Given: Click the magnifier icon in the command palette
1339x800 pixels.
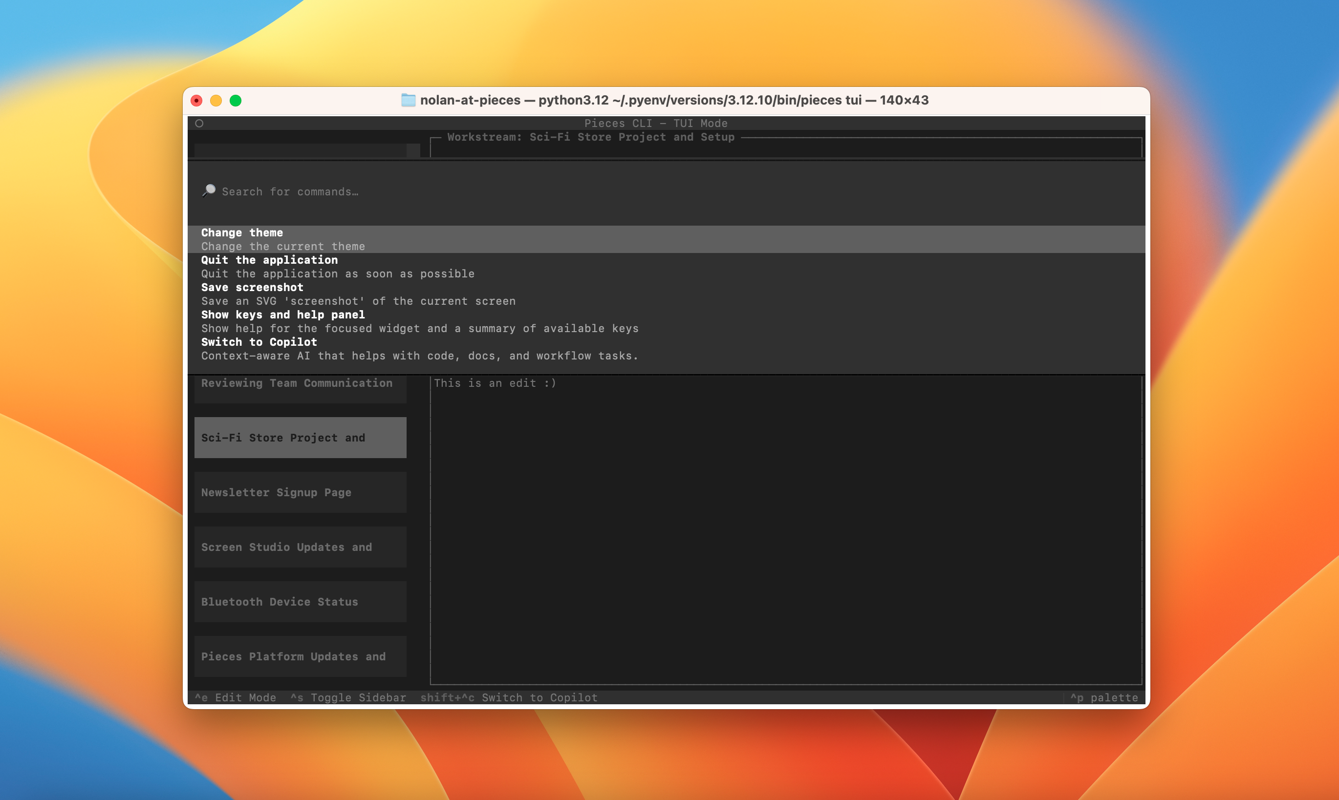Looking at the screenshot, I should tap(209, 191).
